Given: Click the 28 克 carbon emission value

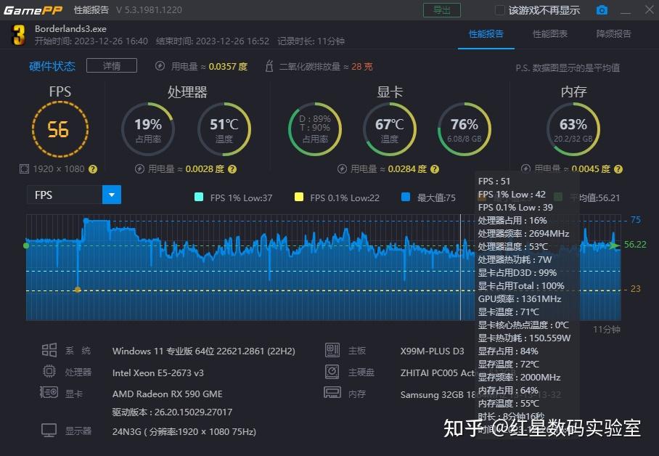Looking at the screenshot, I should click(362, 67).
